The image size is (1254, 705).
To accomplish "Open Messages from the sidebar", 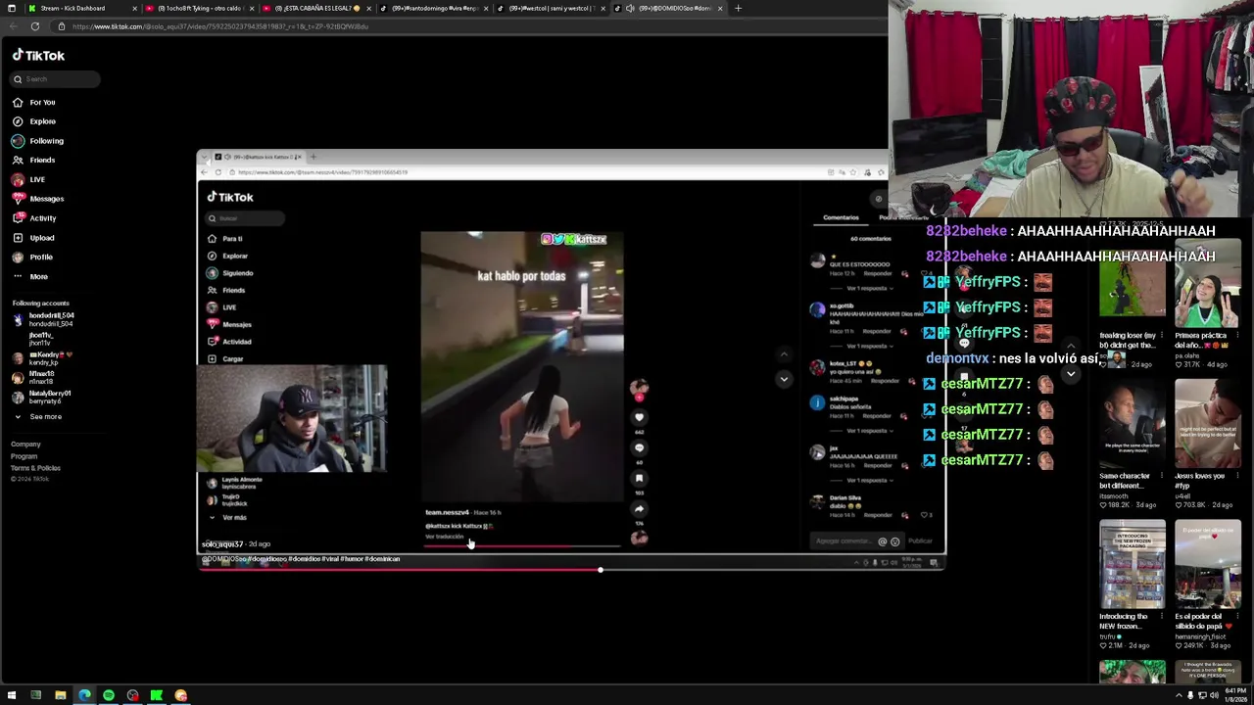I will (x=37, y=199).
